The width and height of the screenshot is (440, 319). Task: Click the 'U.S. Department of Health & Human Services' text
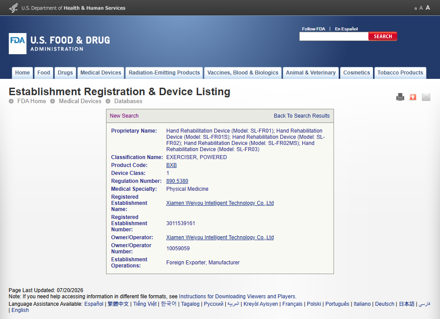tap(73, 8)
